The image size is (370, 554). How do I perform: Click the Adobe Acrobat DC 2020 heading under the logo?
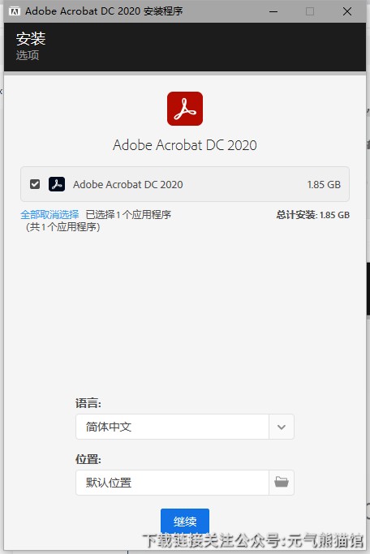(x=185, y=145)
